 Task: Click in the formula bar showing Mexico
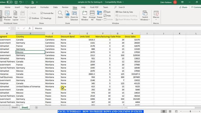click(117, 28)
